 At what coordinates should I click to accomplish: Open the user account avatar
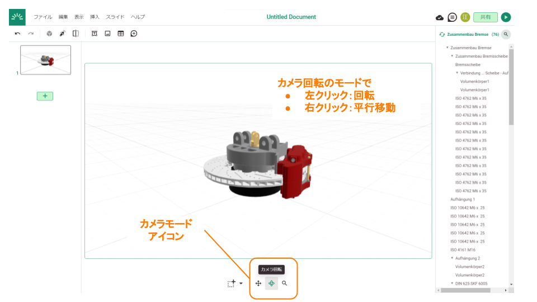tap(465, 17)
